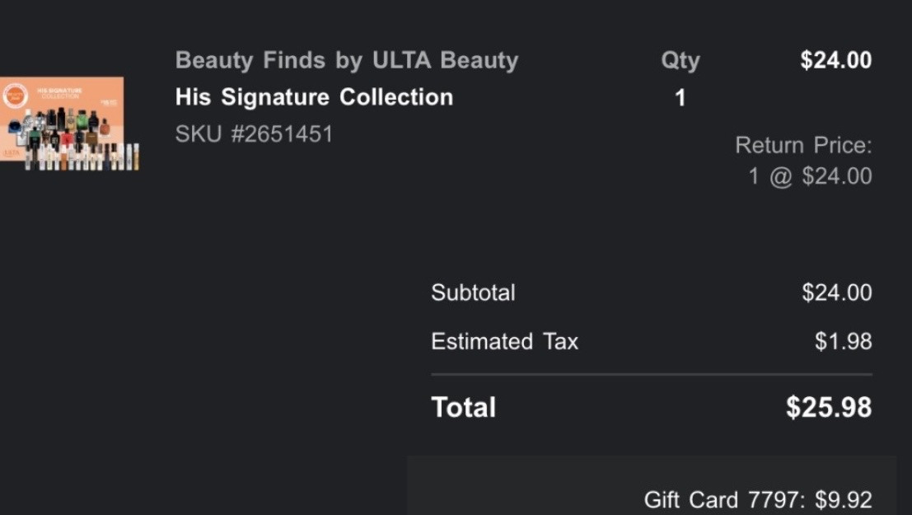The width and height of the screenshot is (912, 515).
Task: Click the divider line above Total
Action: 651,375
